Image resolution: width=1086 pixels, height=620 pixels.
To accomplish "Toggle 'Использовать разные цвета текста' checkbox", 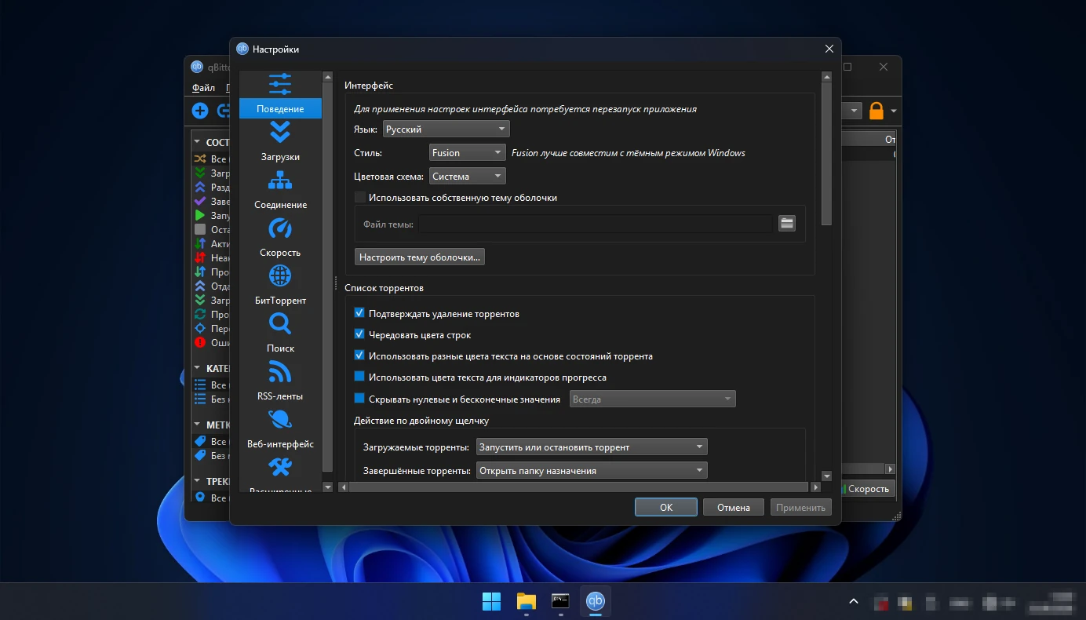I will coord(360,356).
